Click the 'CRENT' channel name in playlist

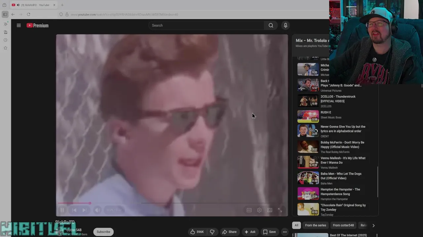click(325, 136)
